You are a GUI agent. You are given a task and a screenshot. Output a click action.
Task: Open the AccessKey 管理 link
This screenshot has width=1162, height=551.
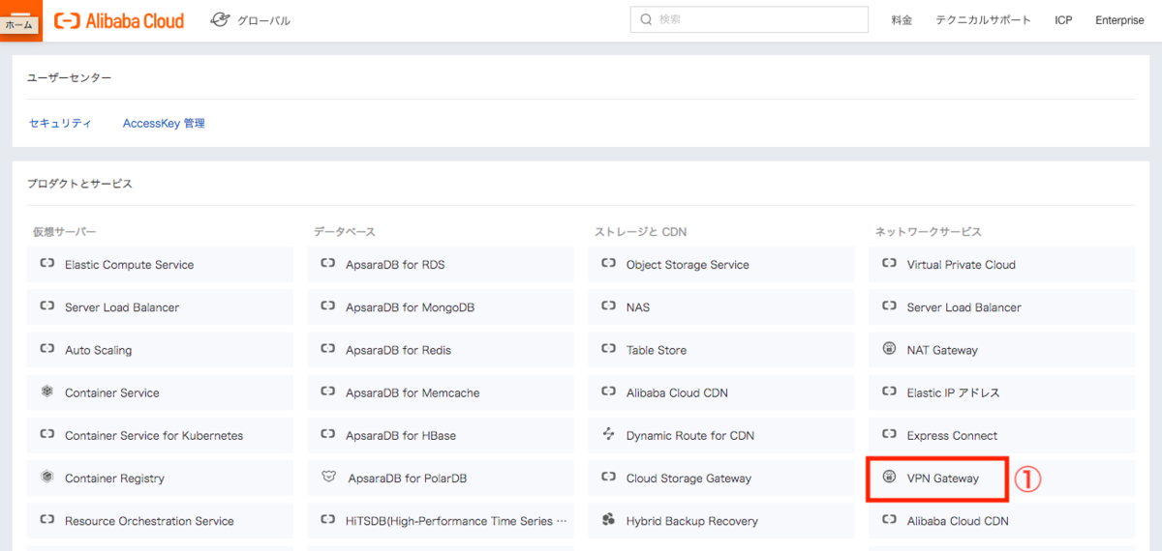(164, 123)
